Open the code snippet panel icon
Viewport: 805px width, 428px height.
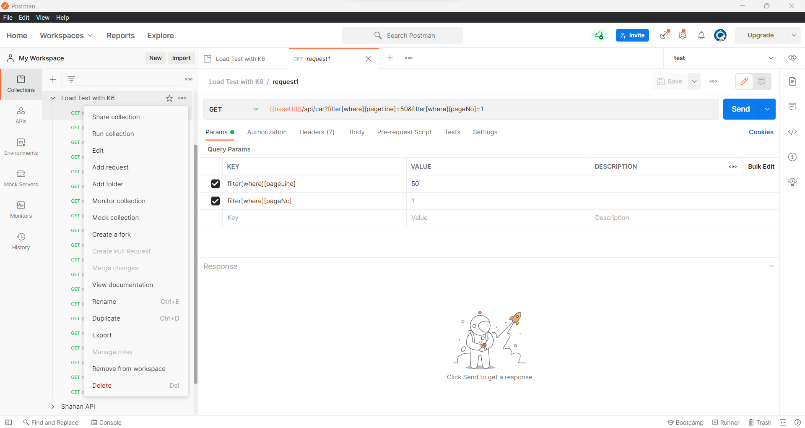pos(792,132)
